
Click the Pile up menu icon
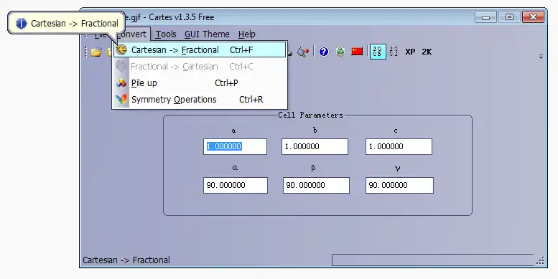pyautogui.click(x=121, y=83)
